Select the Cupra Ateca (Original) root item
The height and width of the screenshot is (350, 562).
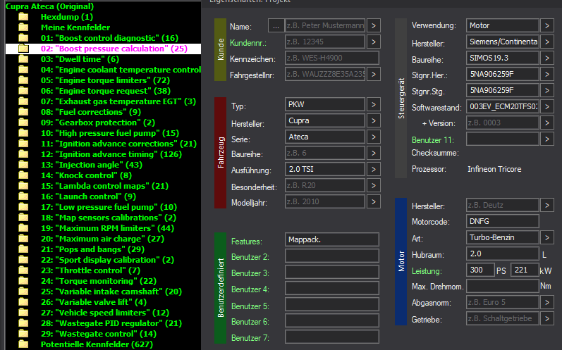[50, 6]
